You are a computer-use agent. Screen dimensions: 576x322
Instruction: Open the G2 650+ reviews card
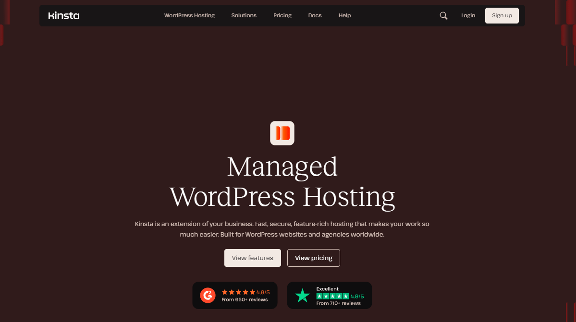pos(235,295)
